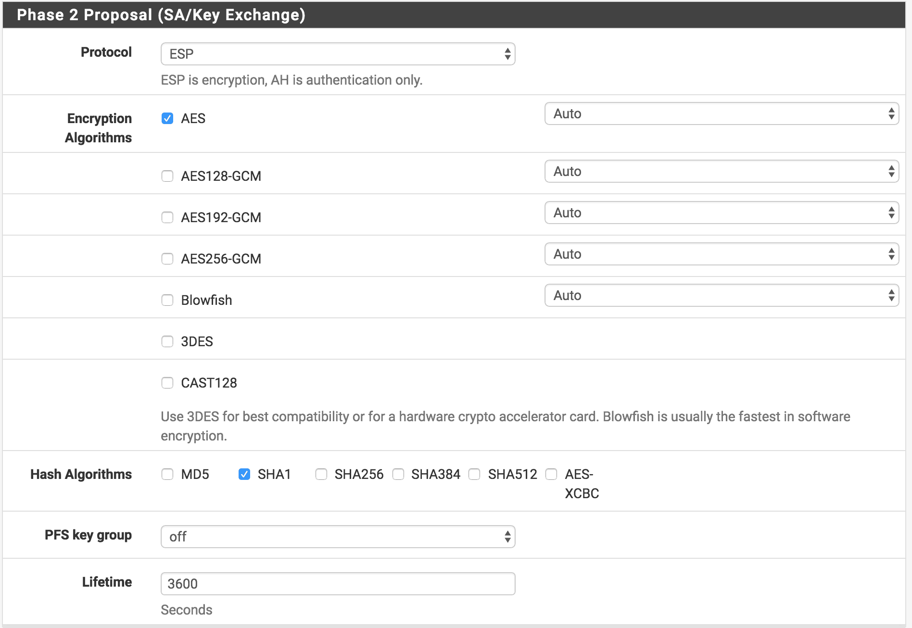The image size is (912, 628).
Task: Enable the SHA384 hash checkbox
Action: coord(398,474)
